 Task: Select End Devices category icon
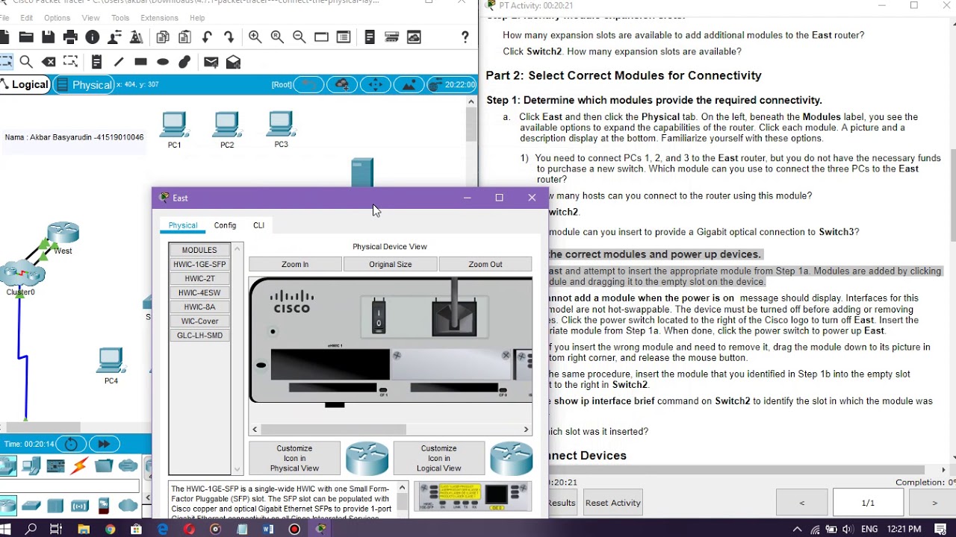[32, 466]
